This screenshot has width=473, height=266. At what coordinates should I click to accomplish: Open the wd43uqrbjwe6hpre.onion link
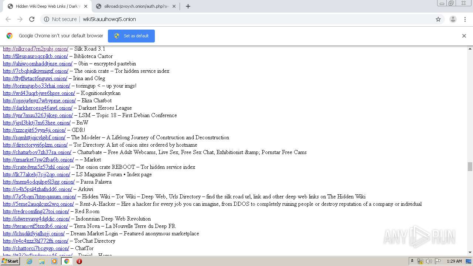click(x=39, y=93)
